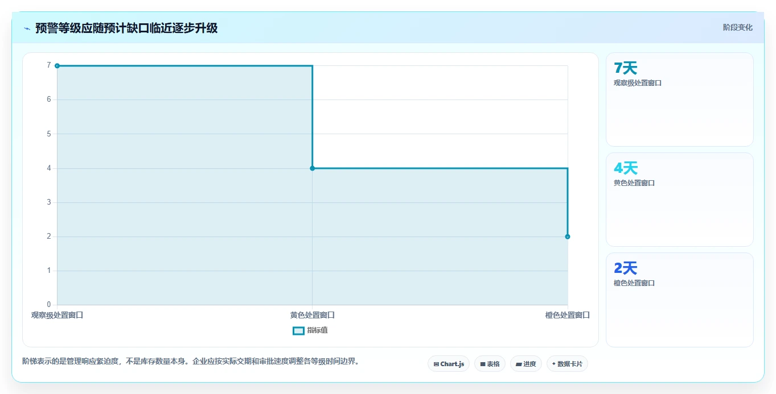
Task: Click the lightning icon beside the title
Action: (27, 28)
